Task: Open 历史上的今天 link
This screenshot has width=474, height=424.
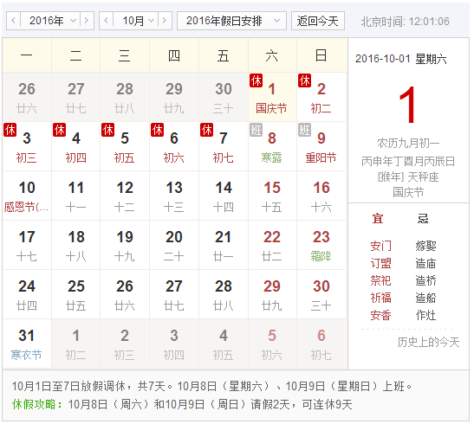Action: [428, 342]
